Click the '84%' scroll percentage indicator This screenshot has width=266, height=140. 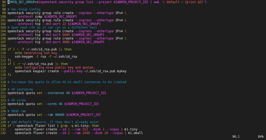[261, 136]
